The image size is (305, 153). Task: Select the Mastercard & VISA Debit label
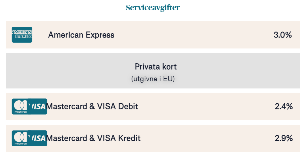[92, 106]
